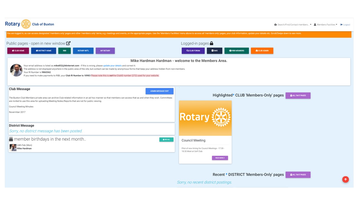
Task: Click the Admin Message Edit button
Action: pyautogui.click(x=160, y=91)
